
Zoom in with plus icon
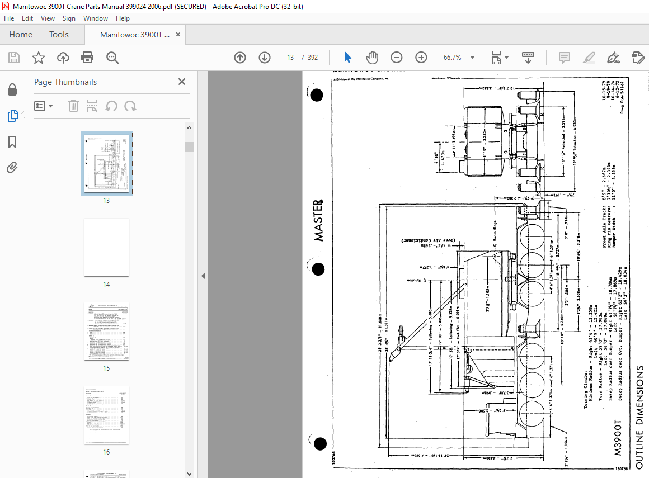(421, 58)
